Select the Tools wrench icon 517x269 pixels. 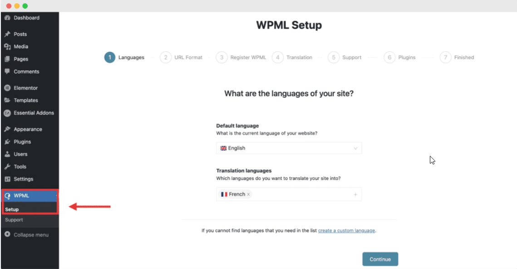[7, 166]
